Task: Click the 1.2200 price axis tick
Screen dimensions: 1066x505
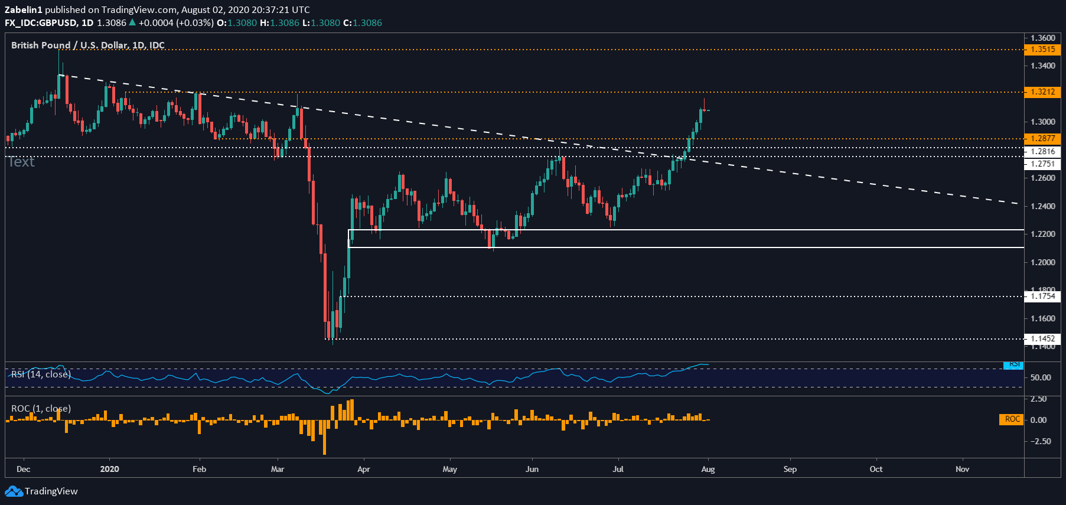Action: point(1043,234)
